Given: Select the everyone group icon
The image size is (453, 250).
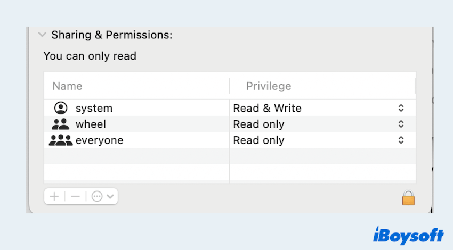Looking at the screenshot, I should click(60, 140).
